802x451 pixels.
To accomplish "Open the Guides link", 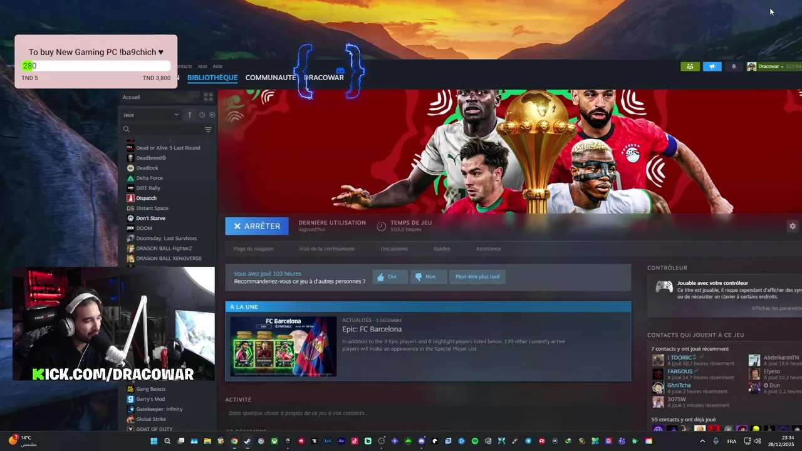I will pos(442,249).
